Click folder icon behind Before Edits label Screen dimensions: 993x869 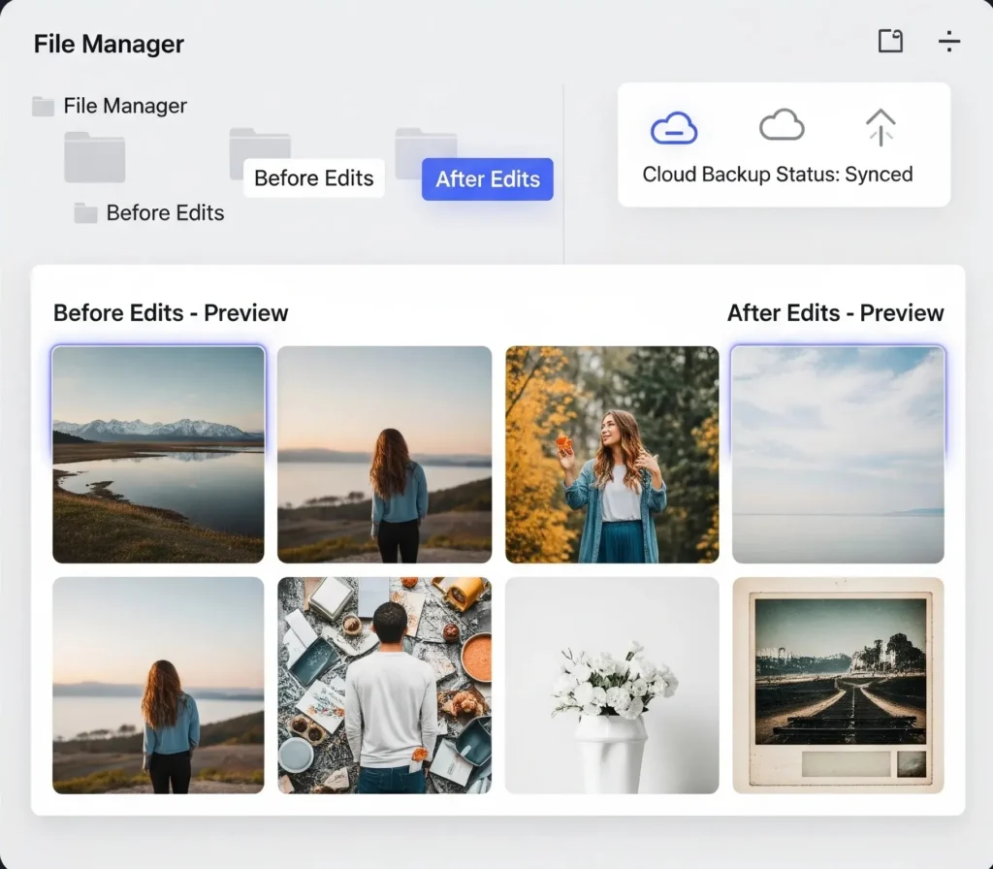[259, 145]
